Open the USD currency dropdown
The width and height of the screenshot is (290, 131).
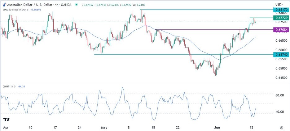279,4
